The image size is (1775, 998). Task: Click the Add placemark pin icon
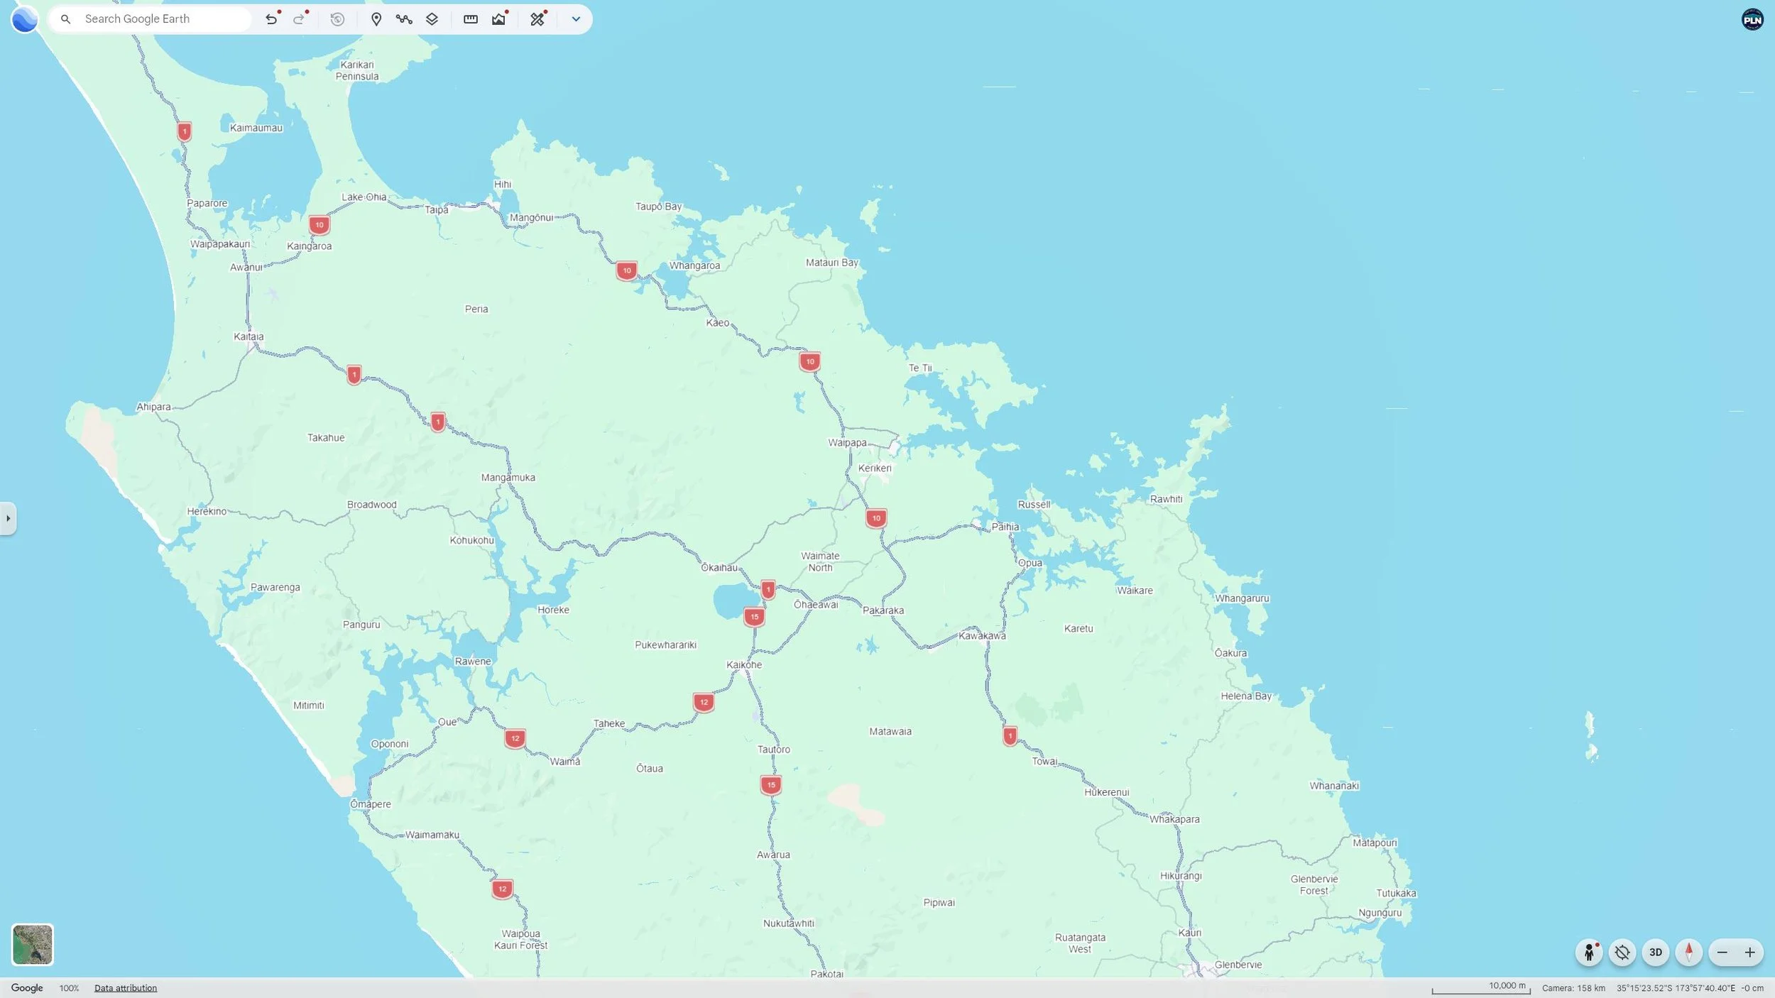click(x=376, y=19)
